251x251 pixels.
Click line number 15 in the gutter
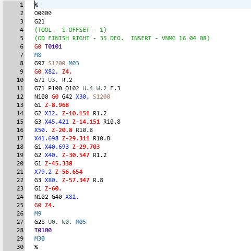coord(20,122)
